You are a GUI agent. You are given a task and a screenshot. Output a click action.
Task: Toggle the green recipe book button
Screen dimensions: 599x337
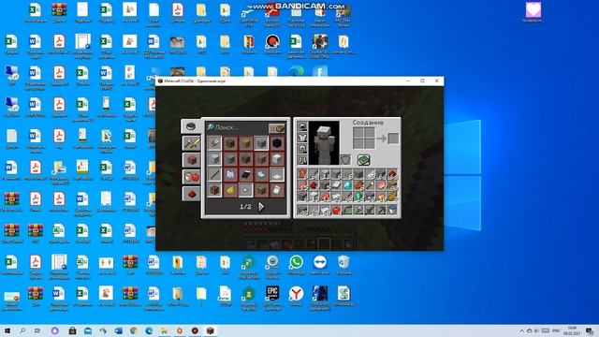[364, 160]
